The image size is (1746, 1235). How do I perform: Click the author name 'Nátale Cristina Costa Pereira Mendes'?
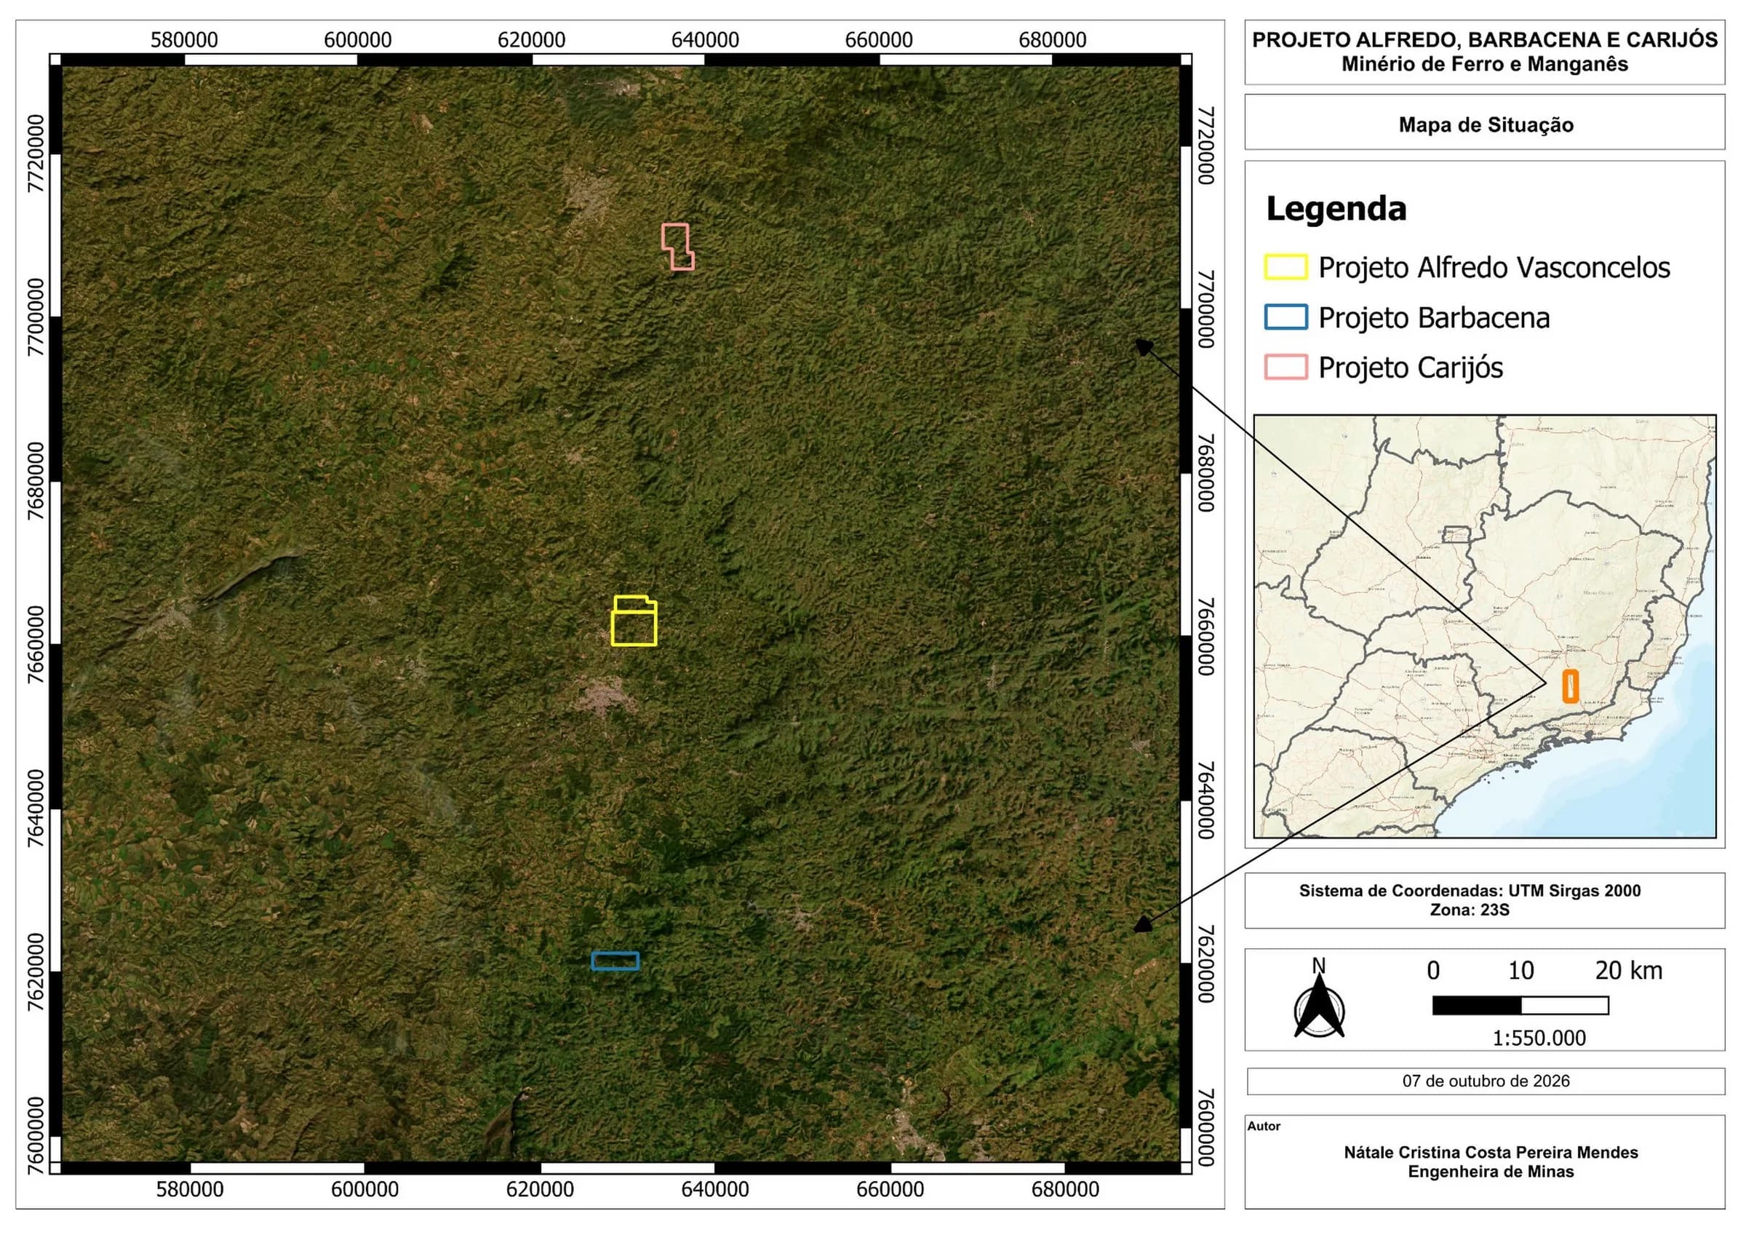1491,1152
